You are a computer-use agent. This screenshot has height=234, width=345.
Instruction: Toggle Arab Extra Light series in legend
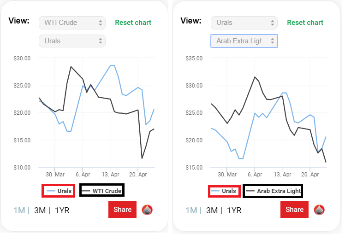(274, 191)
